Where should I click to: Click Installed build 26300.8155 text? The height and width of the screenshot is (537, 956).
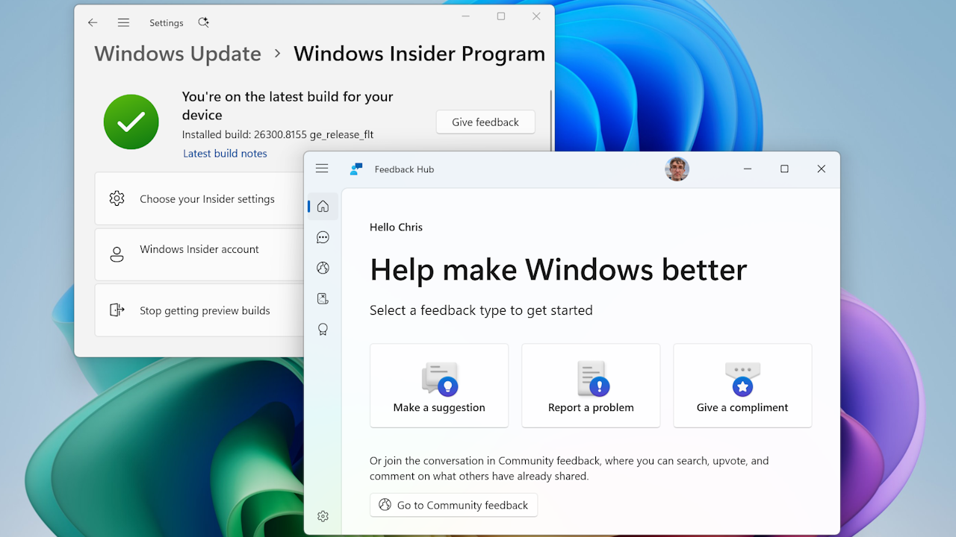[x=278, y=135]
